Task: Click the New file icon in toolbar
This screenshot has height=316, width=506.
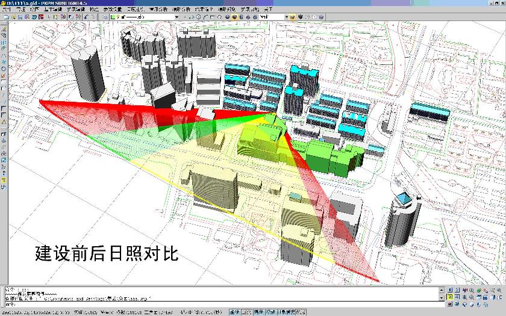Action: pyautogui.click(x=5, y=17)
